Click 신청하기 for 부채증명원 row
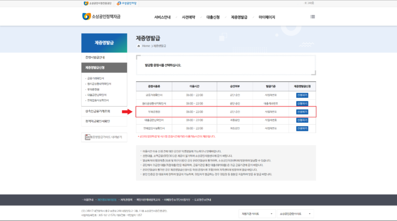 pyautogui.click(x=302, y=112)
